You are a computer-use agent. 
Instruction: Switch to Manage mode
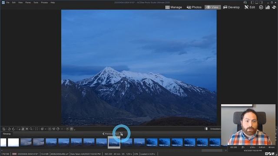(174, 7)
